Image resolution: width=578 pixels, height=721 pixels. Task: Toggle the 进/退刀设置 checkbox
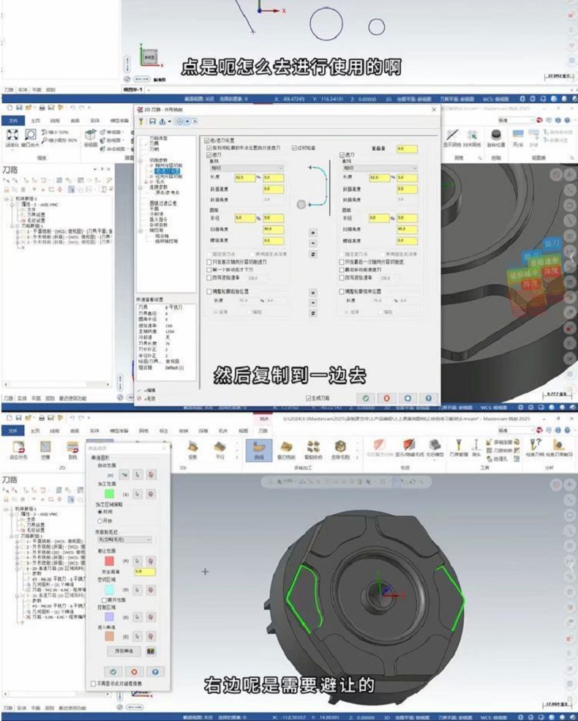click(x=208, y=140)
